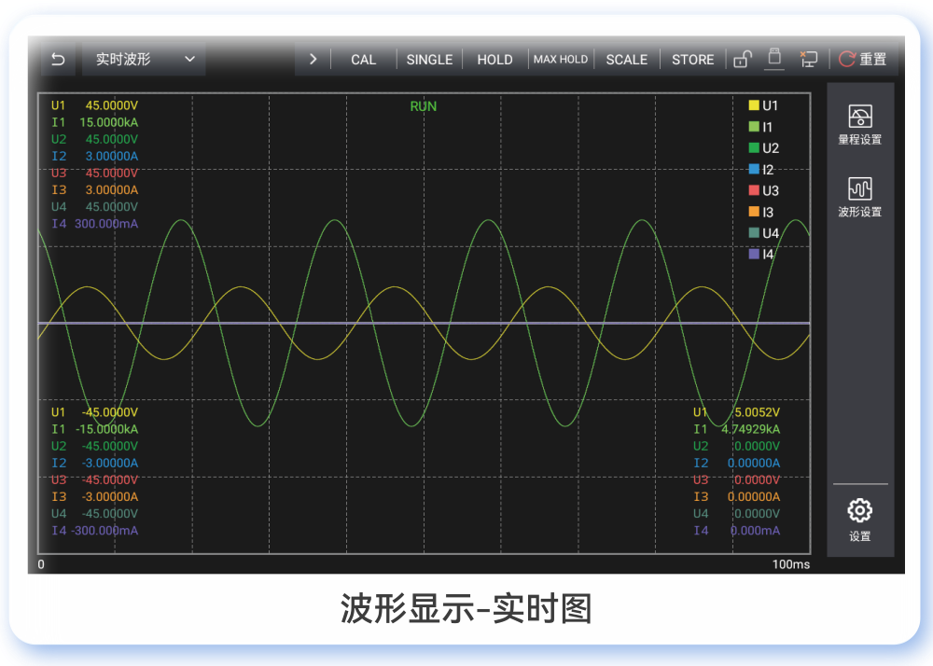Click the red 重置 reset button
This screenshot has width=933, height=666.
(863, 59)
